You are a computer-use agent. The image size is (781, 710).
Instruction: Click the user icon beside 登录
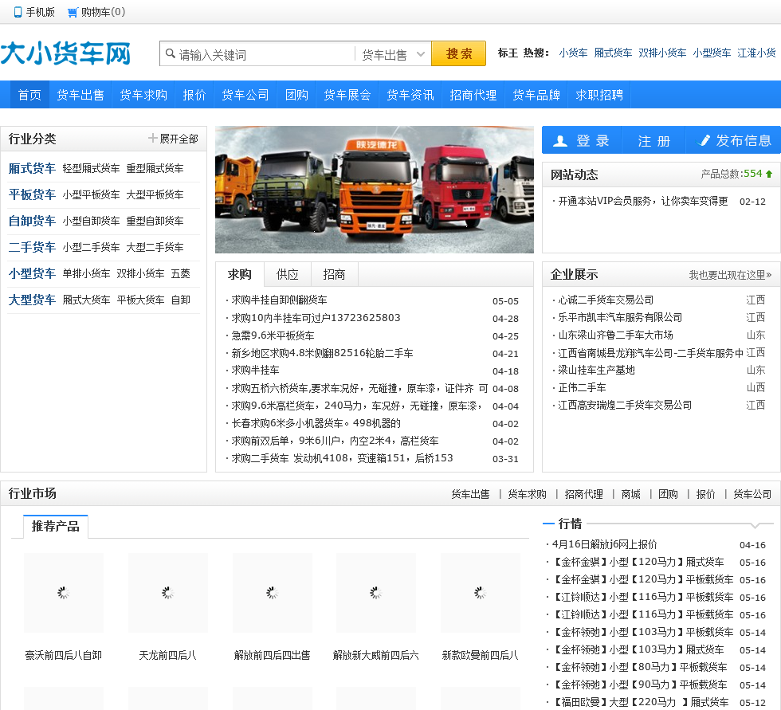pos(560,141)
